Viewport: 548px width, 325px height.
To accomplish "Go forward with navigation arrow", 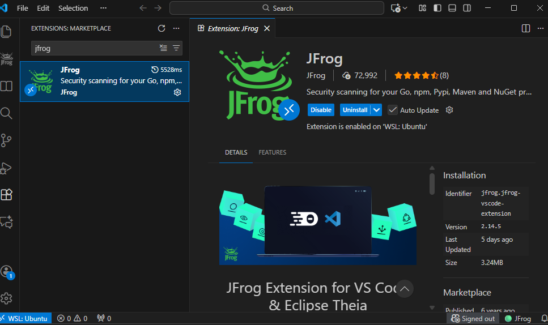I will (x=158, y=8).
